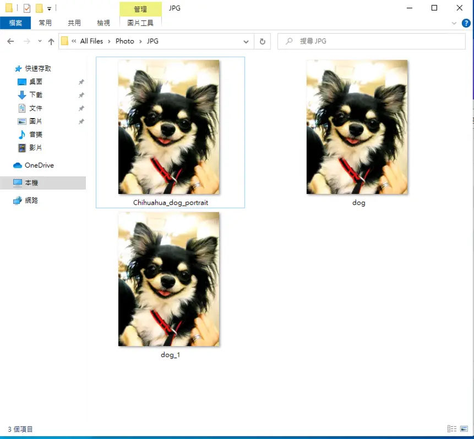474x439 pixels.
Task: Click the Back navigation arrow
Action: tap(10, 41)
